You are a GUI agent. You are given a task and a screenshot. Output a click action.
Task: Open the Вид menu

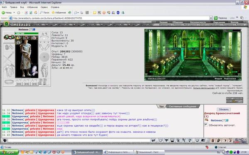(22, 7)
